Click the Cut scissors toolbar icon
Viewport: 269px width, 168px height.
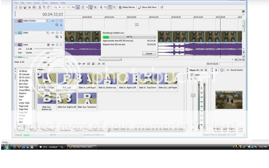(x=40, y=7)
